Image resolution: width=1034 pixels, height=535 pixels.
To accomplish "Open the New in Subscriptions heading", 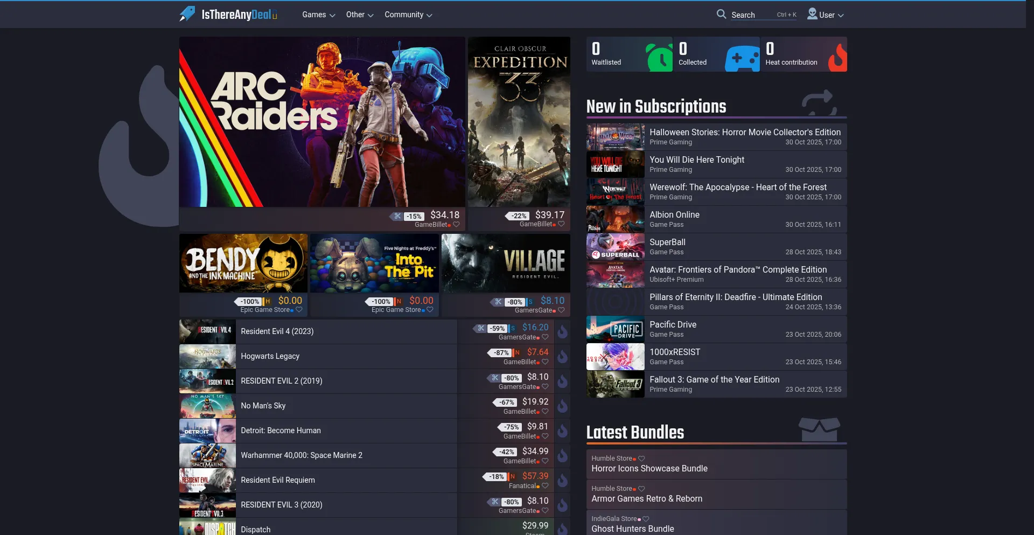I will pos(656,107).
